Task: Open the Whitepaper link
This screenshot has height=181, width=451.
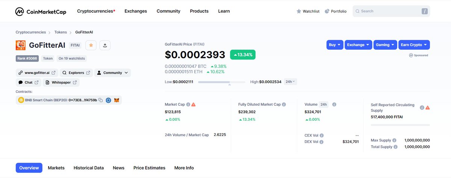Action: 61,82
